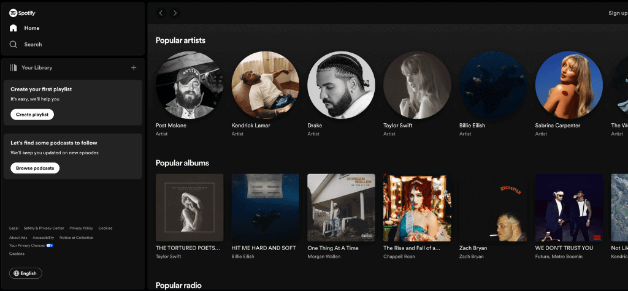628x291 pixels.
Task: Click the One Thing At A Time title
Action: click(x=333, y=248)
